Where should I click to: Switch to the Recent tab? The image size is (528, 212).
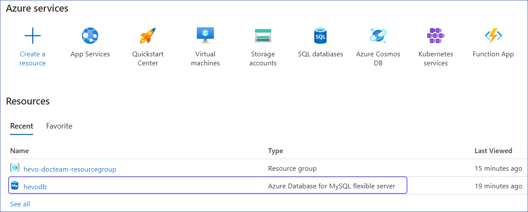(22, 126)
